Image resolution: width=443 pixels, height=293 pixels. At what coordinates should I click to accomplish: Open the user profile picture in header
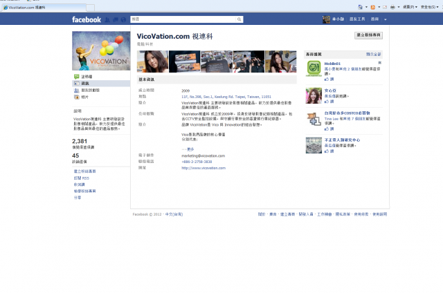pyautogui.click(x=326, y=19)
